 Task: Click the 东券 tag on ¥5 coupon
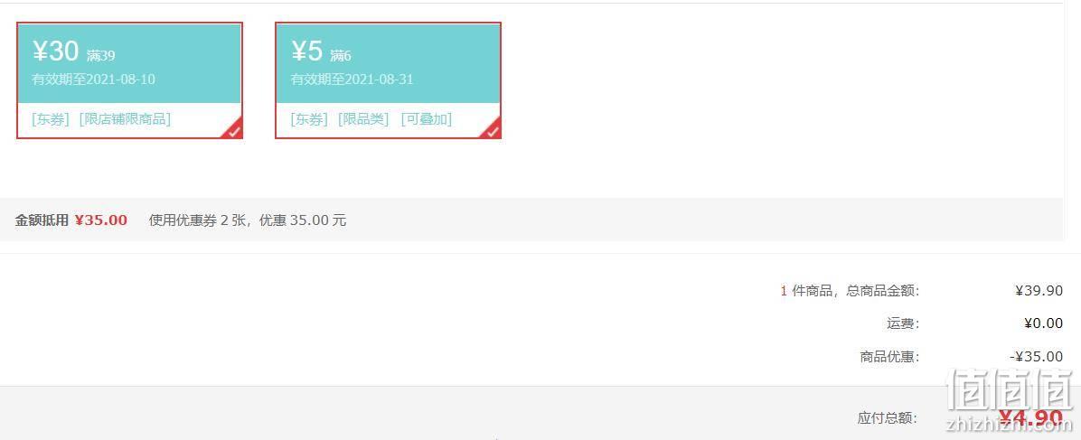click(309, 119)
